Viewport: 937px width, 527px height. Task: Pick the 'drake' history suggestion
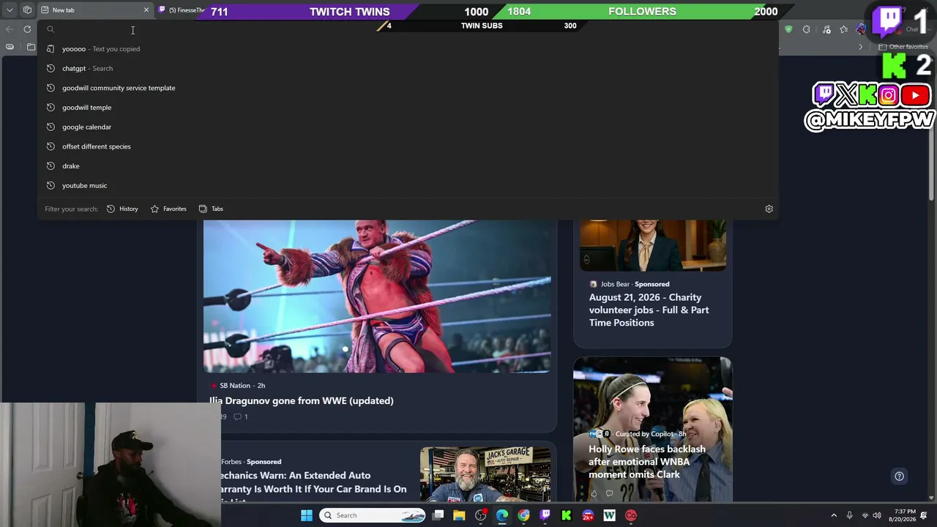407,166
